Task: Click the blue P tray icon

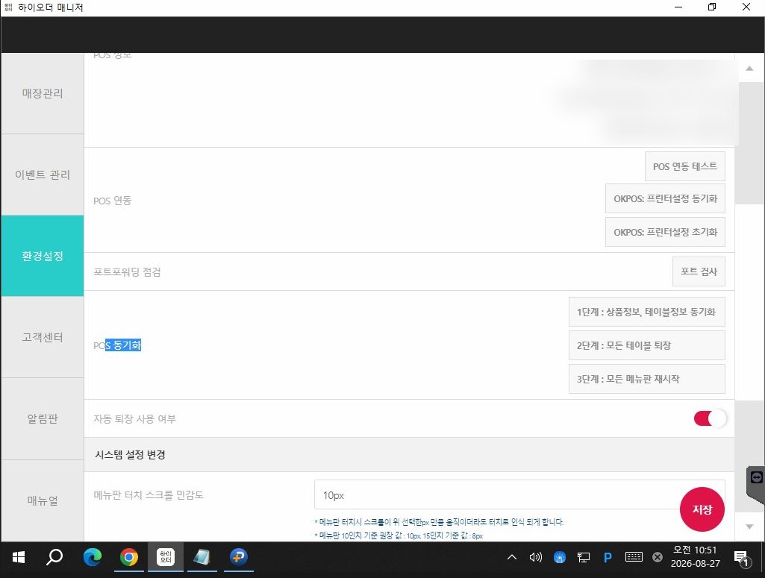Action: 608,557
